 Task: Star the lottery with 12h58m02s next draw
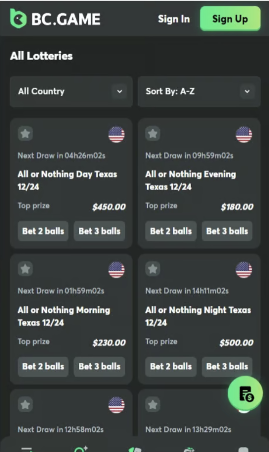click(25, 404)
